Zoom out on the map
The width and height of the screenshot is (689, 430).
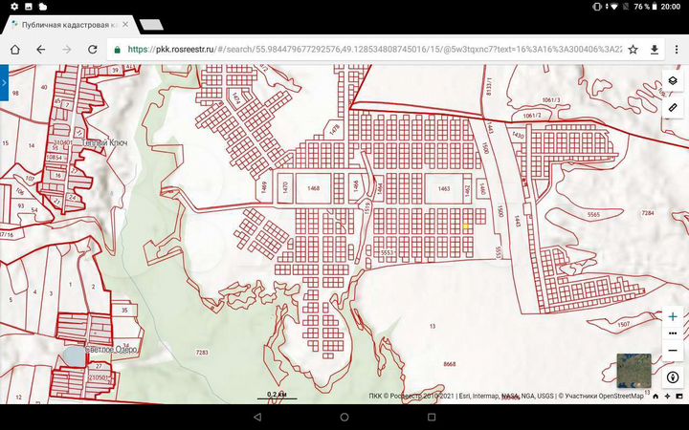pos(673,350)
